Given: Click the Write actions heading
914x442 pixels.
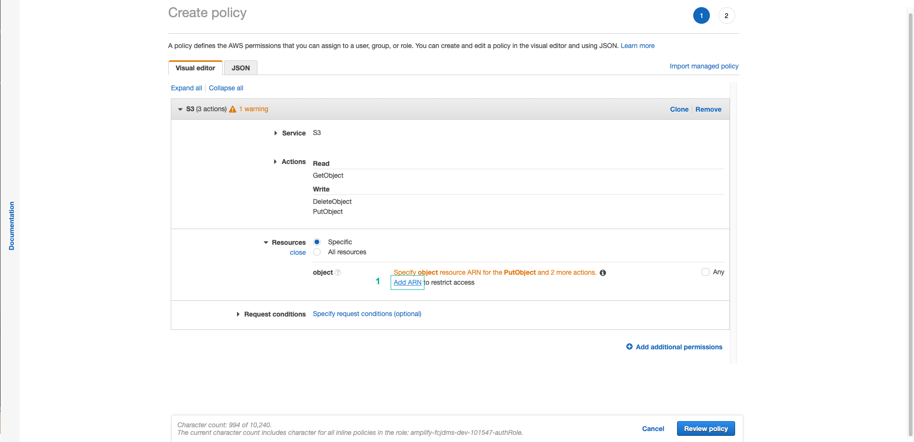Looking at the screenshot, I should pyautogui.click(x=321, y=189).
